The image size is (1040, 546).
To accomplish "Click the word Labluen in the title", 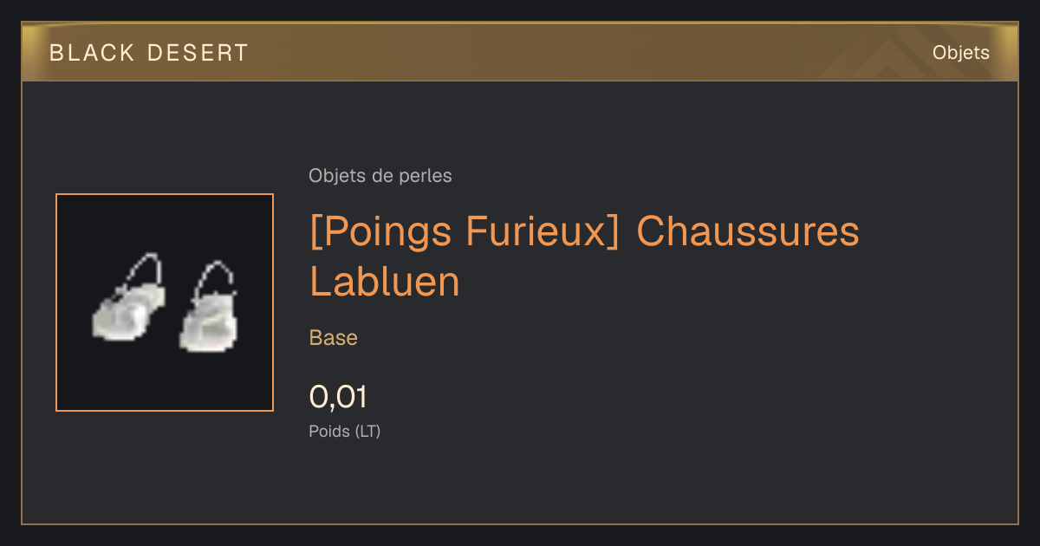I will pos(385,281).
